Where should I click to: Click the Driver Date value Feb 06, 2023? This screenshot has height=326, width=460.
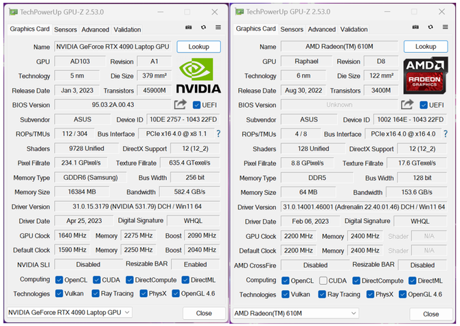310,222
